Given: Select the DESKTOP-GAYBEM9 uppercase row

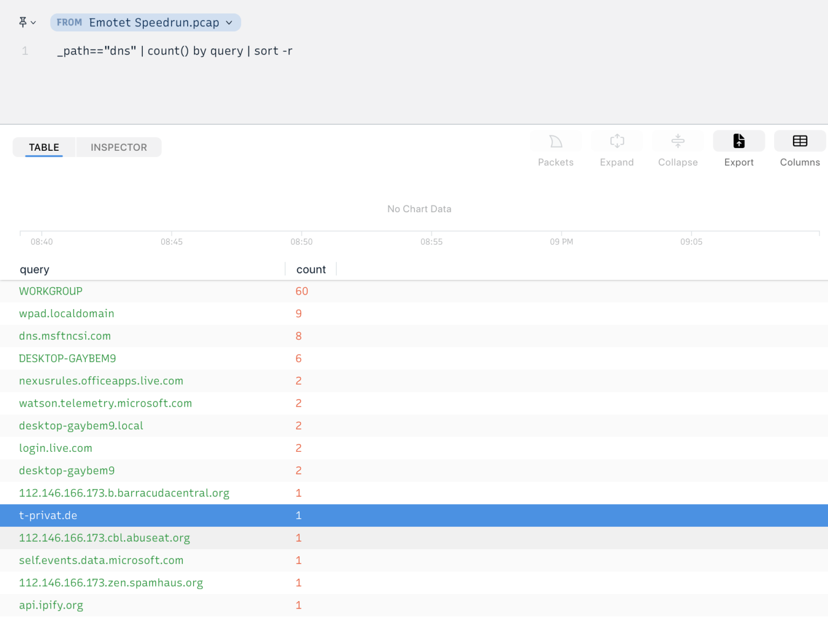Looking at the screenshot, I should [x=414, y=359].
